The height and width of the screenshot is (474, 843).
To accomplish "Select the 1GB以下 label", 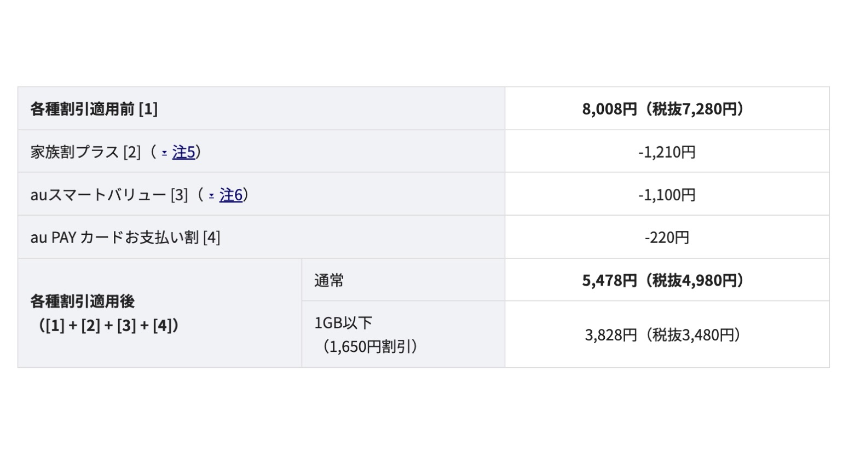I will 343,322.
